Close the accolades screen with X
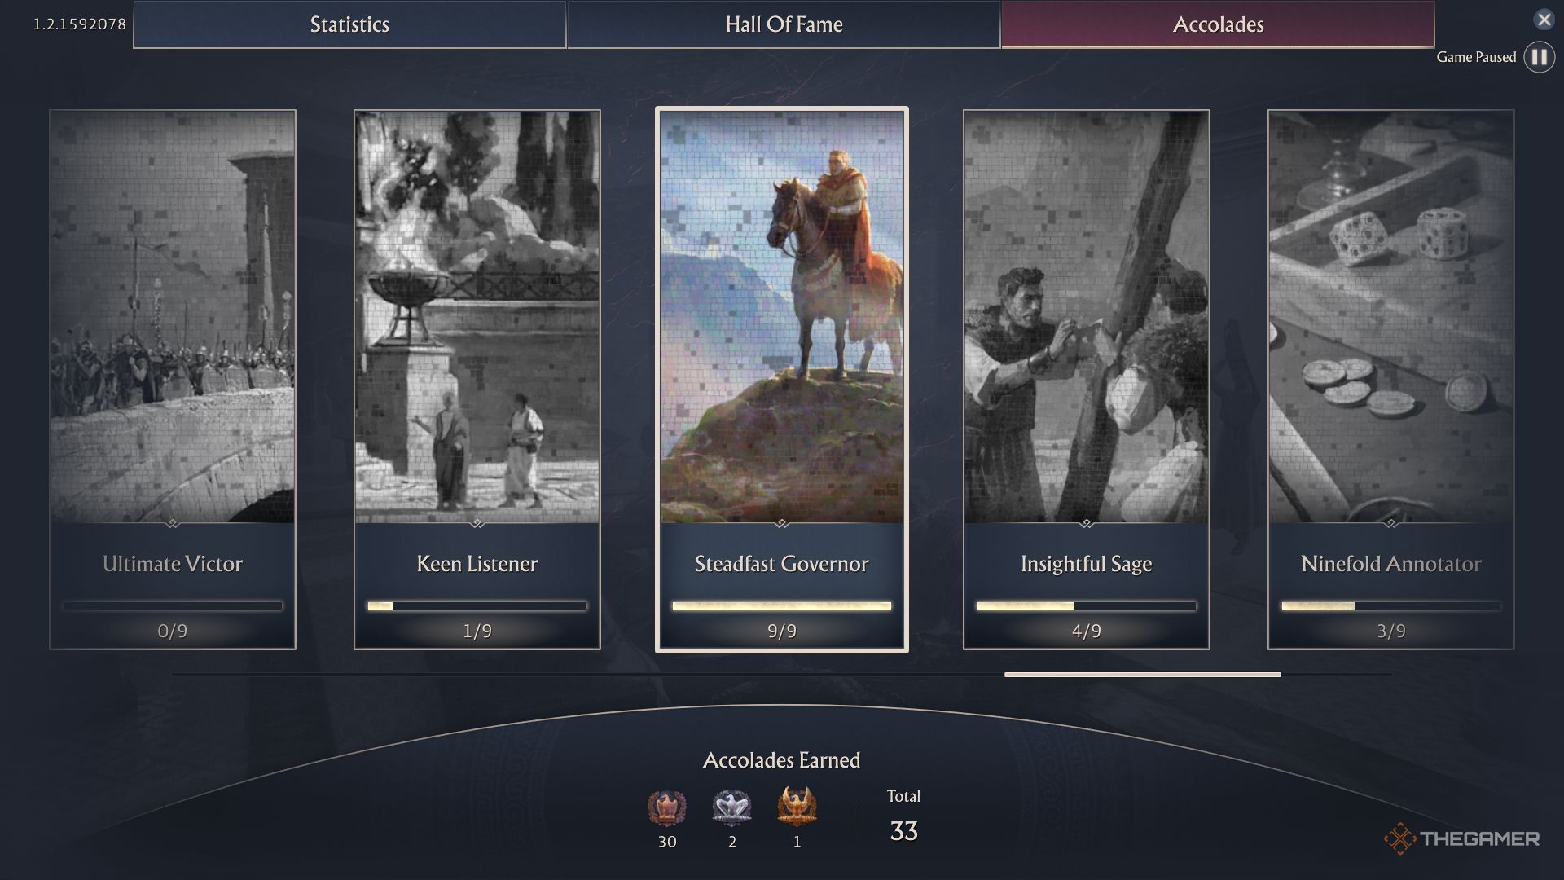This screenshot has height=880, width=1564. [1544, 20]
